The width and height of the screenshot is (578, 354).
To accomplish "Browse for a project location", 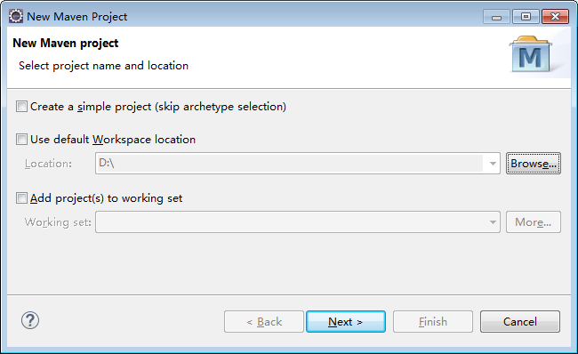I will (534, 164).
